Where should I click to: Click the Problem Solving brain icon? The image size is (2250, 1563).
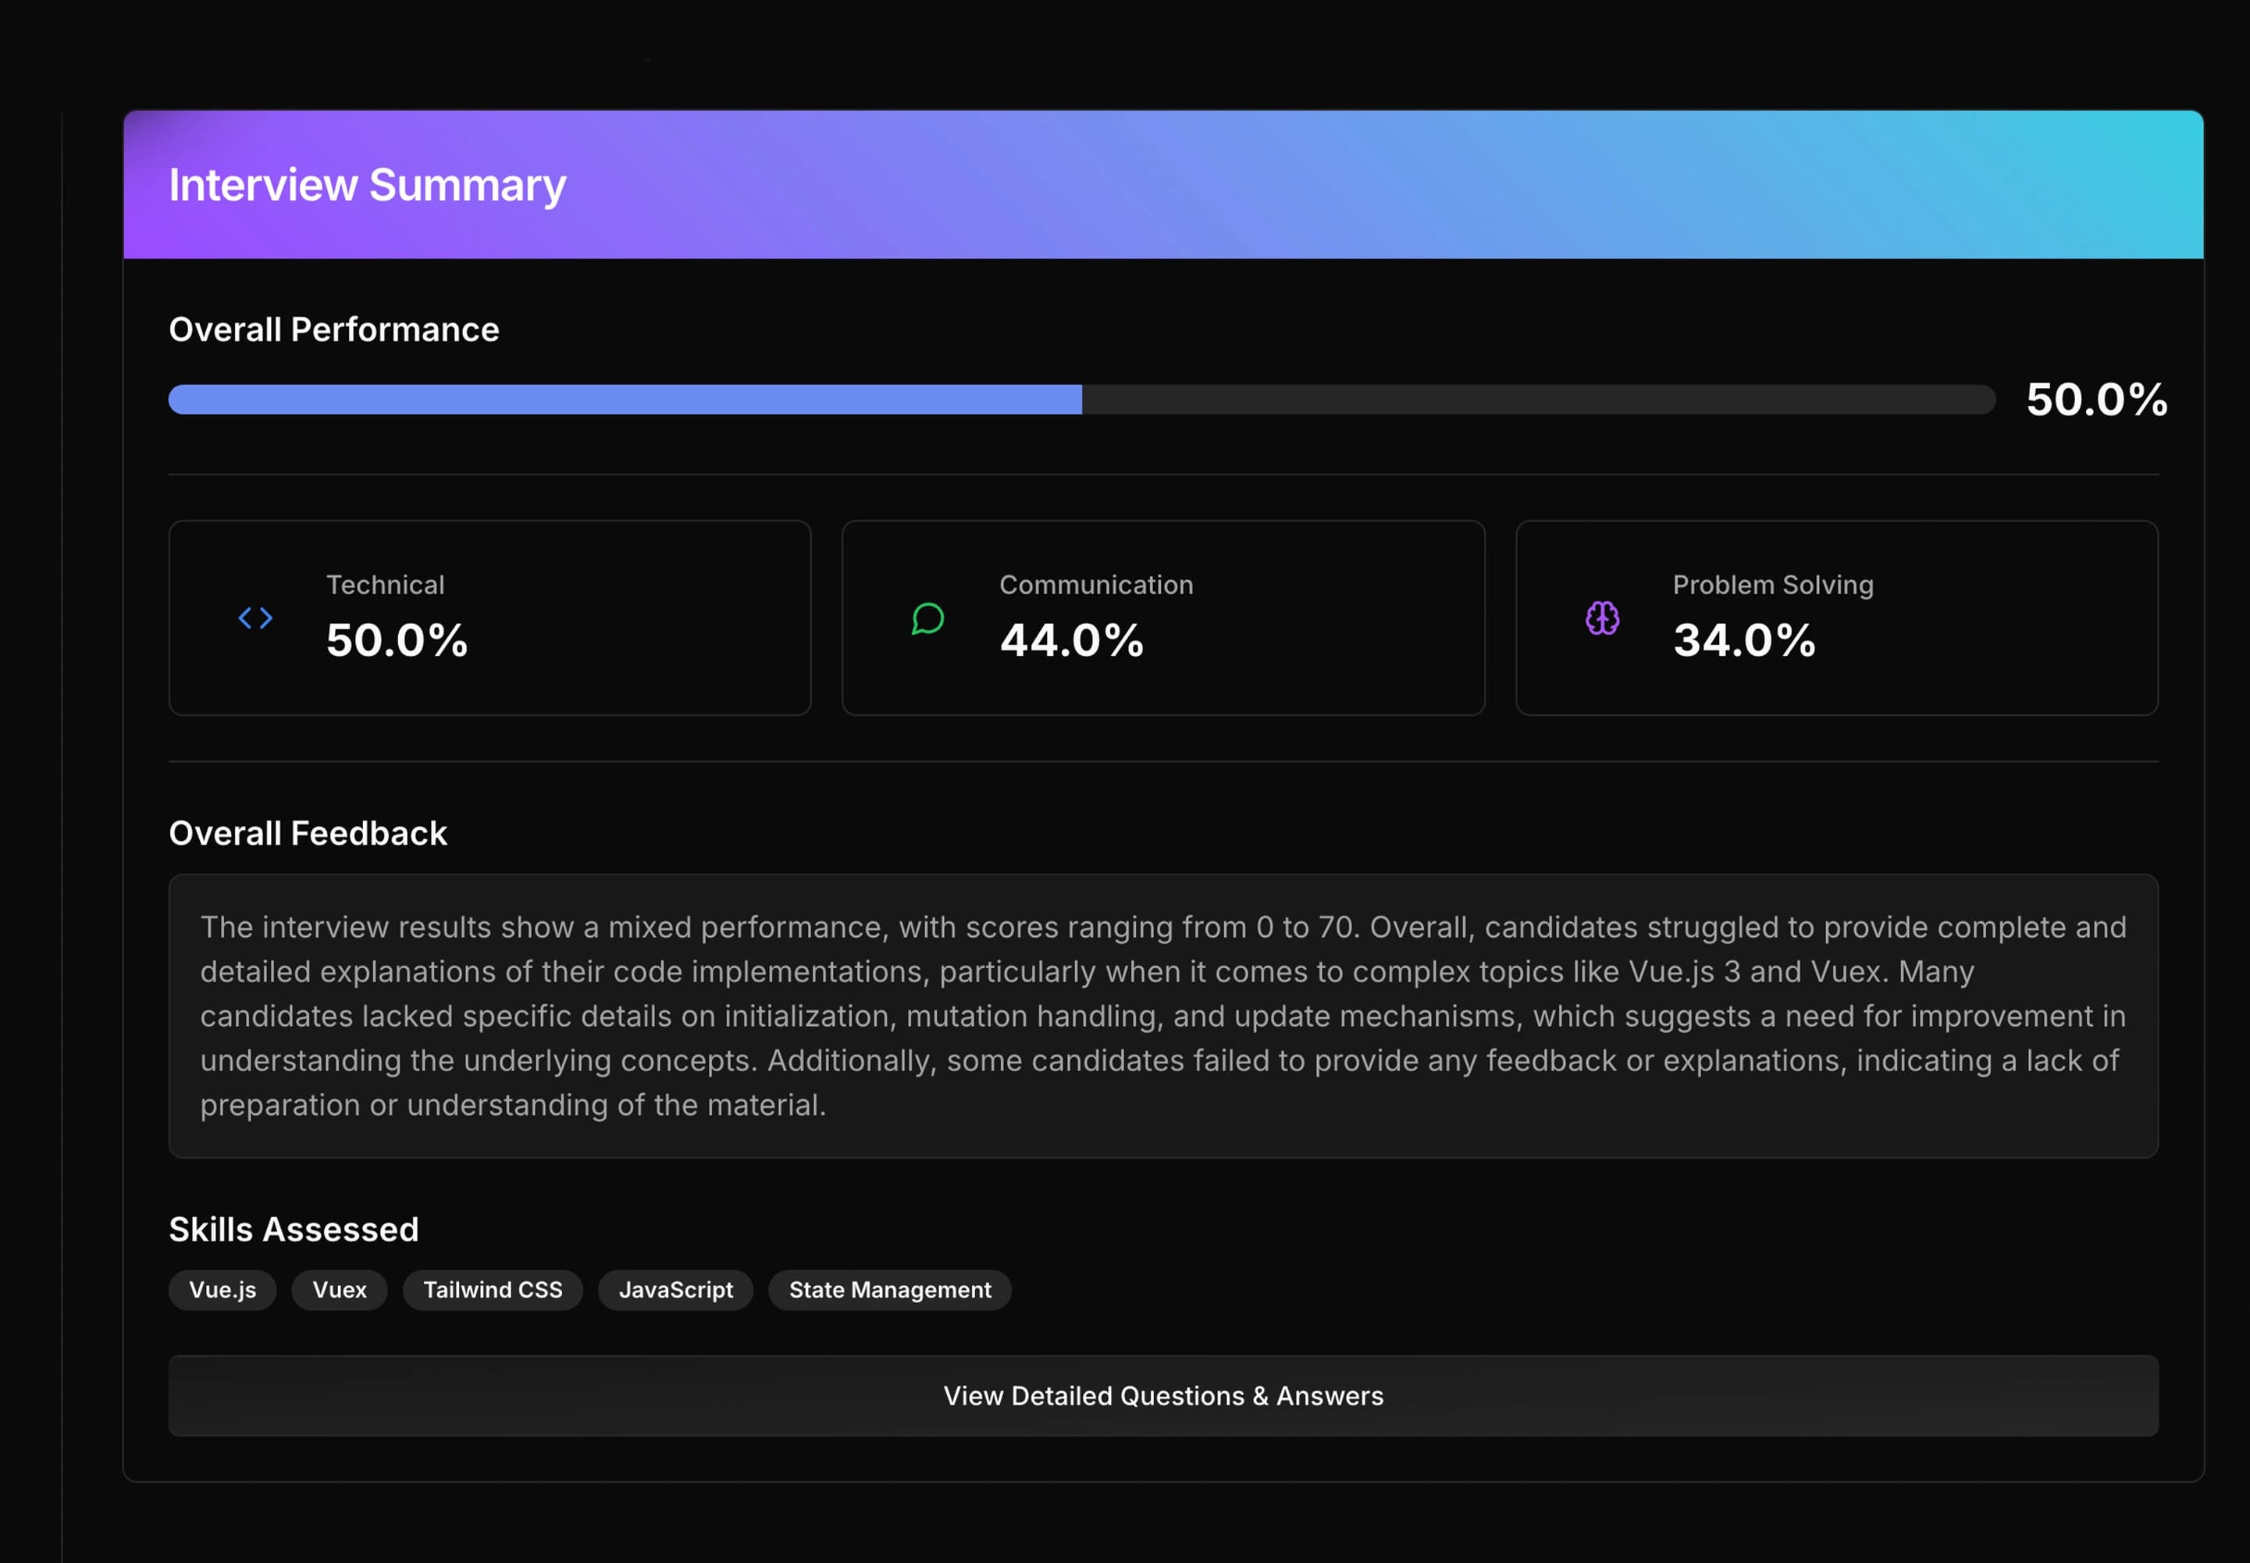pos(1602,618)
